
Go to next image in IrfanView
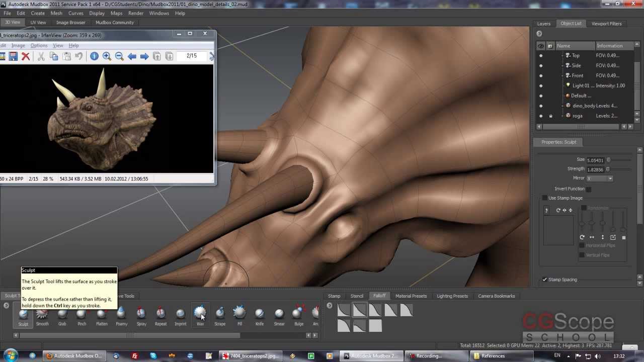(144, 56)
